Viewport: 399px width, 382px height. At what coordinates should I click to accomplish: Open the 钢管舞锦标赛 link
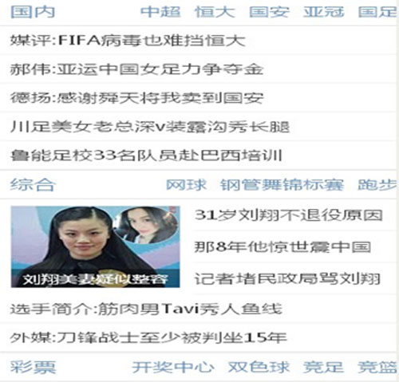(282, 184)
